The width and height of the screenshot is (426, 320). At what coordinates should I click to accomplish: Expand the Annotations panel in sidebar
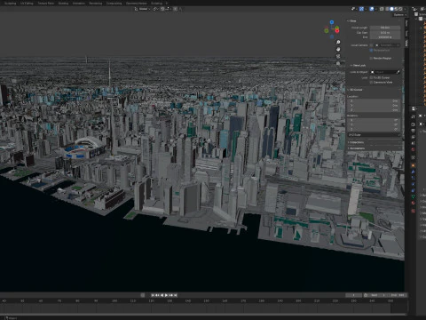(x=357, y=148)
